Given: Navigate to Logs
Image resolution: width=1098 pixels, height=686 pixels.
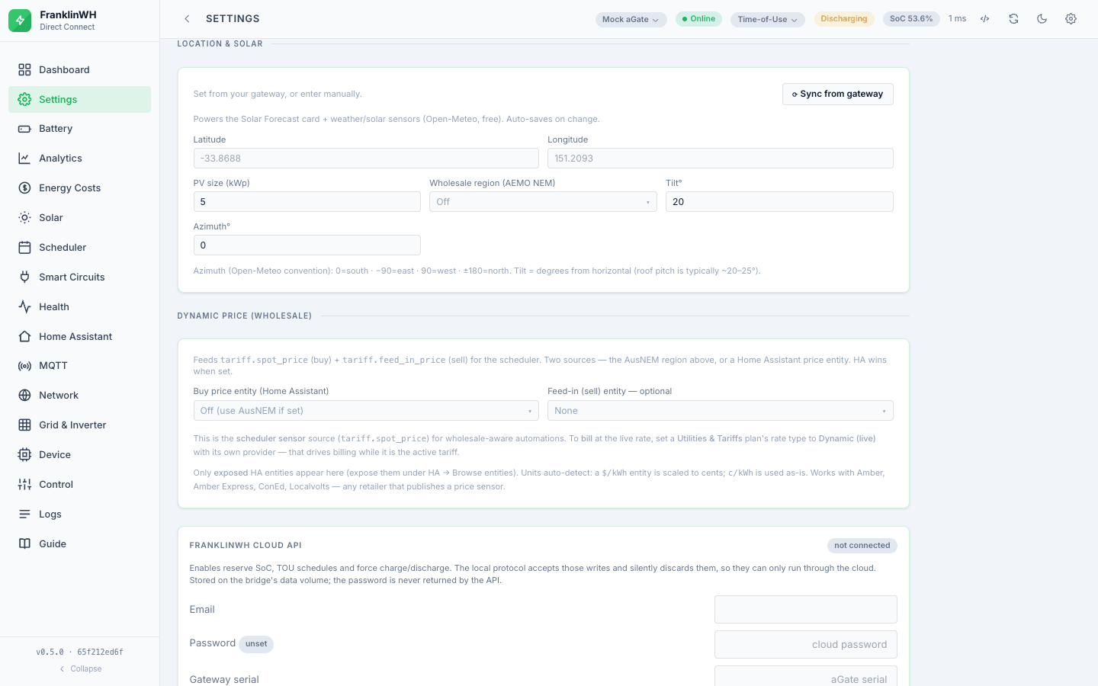Looking at the screenshot, I should (80, 514).
